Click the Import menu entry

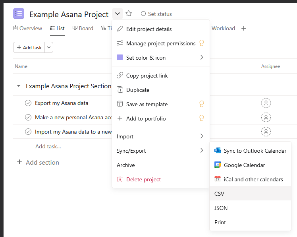(x=161, y=136)
